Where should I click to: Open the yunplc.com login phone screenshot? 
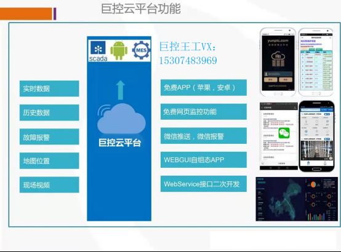pos(278,62)
